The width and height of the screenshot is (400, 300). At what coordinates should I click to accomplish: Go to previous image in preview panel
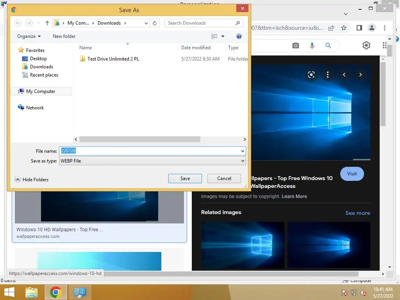pyautogui.click(x=344, y=75)
